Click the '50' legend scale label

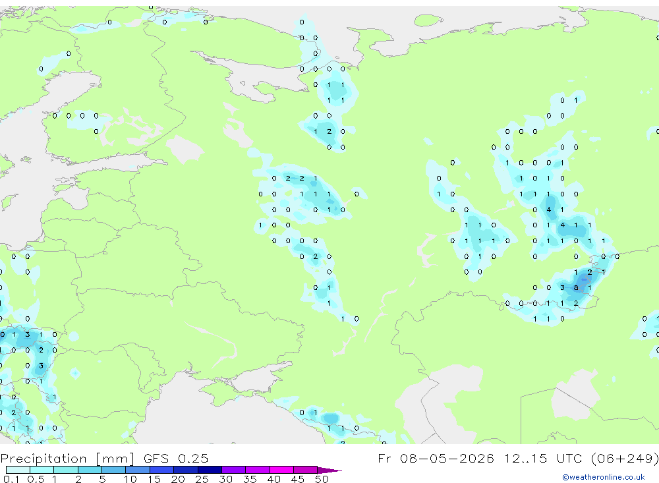pyautogui.click(x=322, y=479)
